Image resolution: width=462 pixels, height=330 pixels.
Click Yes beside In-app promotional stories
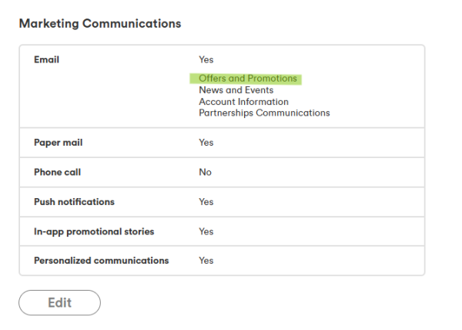pos(206,231)
